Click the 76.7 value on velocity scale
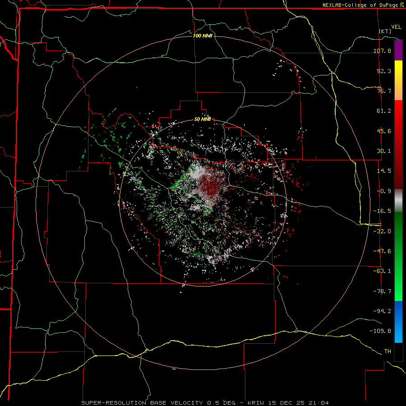 pos(384,91)
